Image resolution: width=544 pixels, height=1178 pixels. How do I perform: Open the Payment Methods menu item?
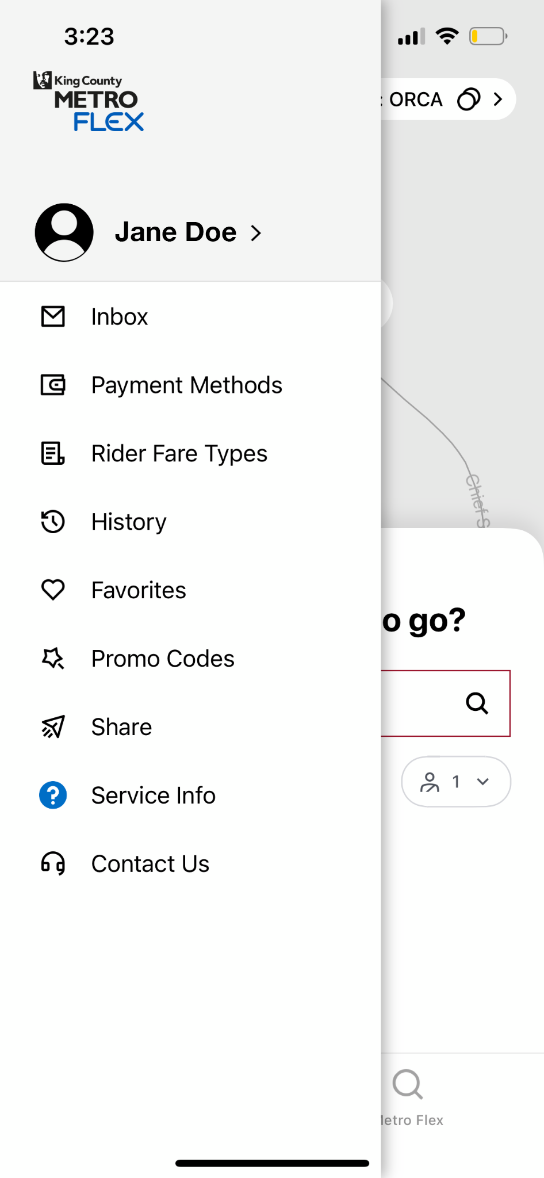coord(187,385)
